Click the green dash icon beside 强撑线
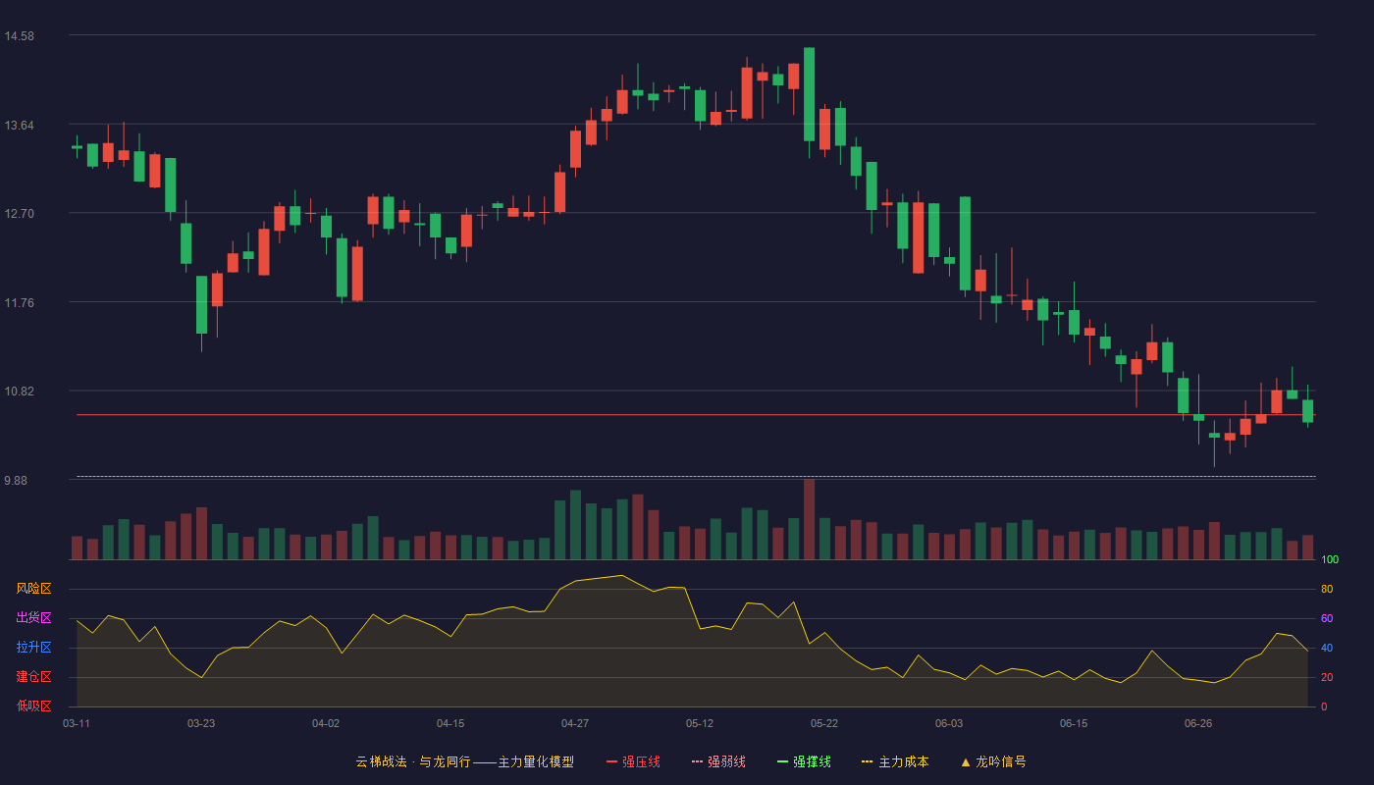The width and height of the screenshot is (1374, 785). pyautogui.click(x=782, y=761)
